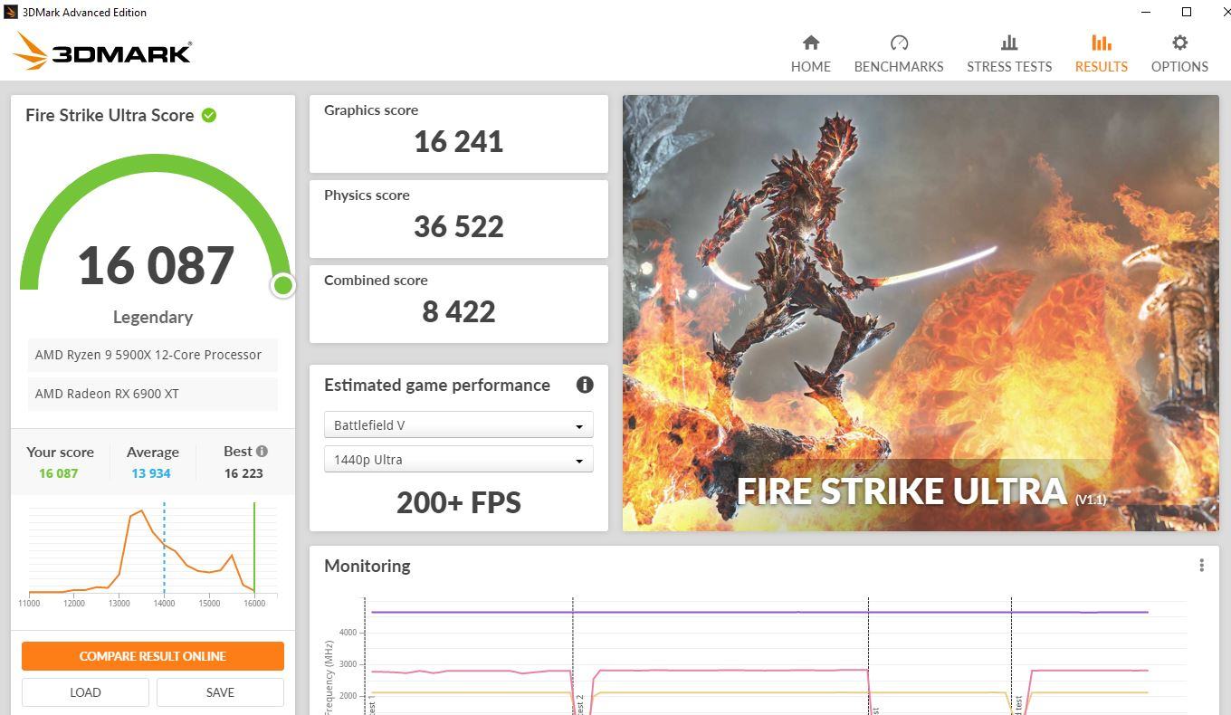This screenshot has width=1231, height=715.
Task: Click the LOAD button
Action: click(x=85, y=692)
